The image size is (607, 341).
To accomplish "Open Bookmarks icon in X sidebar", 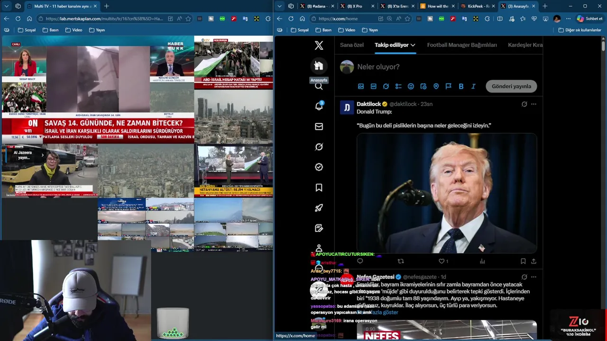I will click(x=319, y=188).
